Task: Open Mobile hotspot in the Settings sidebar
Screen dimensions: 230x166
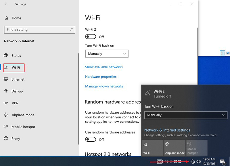Action: click(x=20, y=127)
